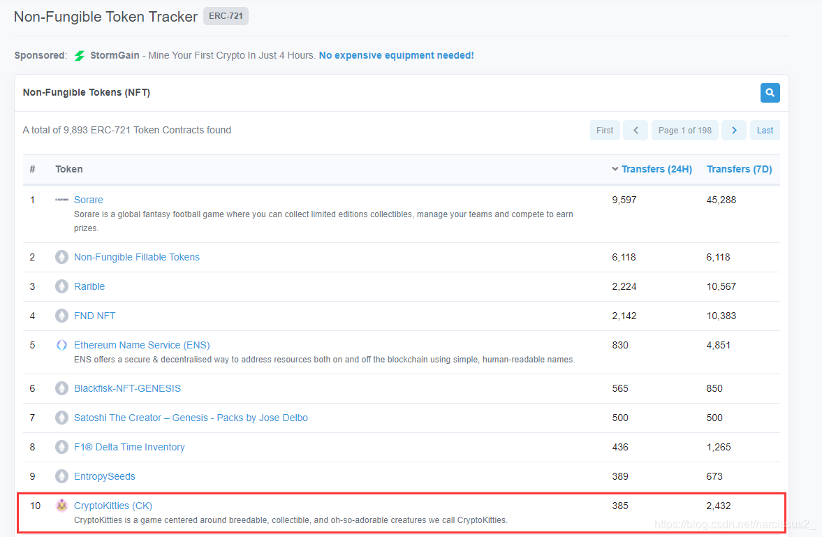
Task: Click the StormGain lightning logo
Action: coord(79,56)
